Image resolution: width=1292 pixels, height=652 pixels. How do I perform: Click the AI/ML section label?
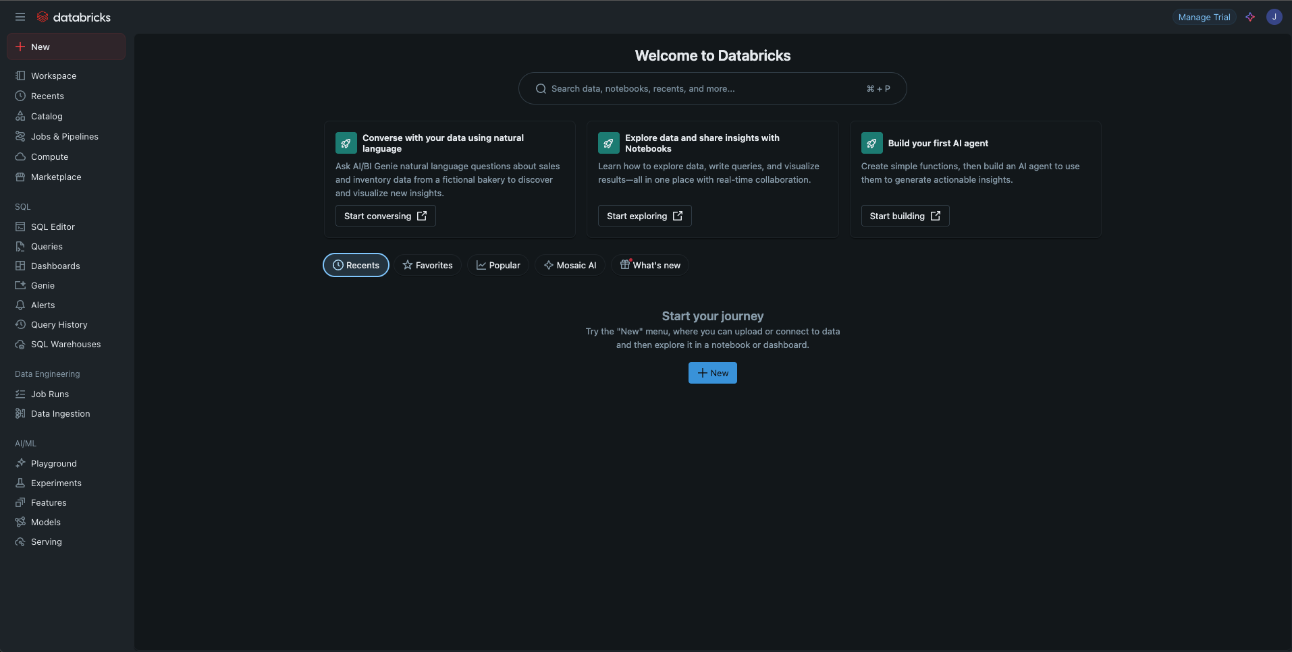point(26,443)
